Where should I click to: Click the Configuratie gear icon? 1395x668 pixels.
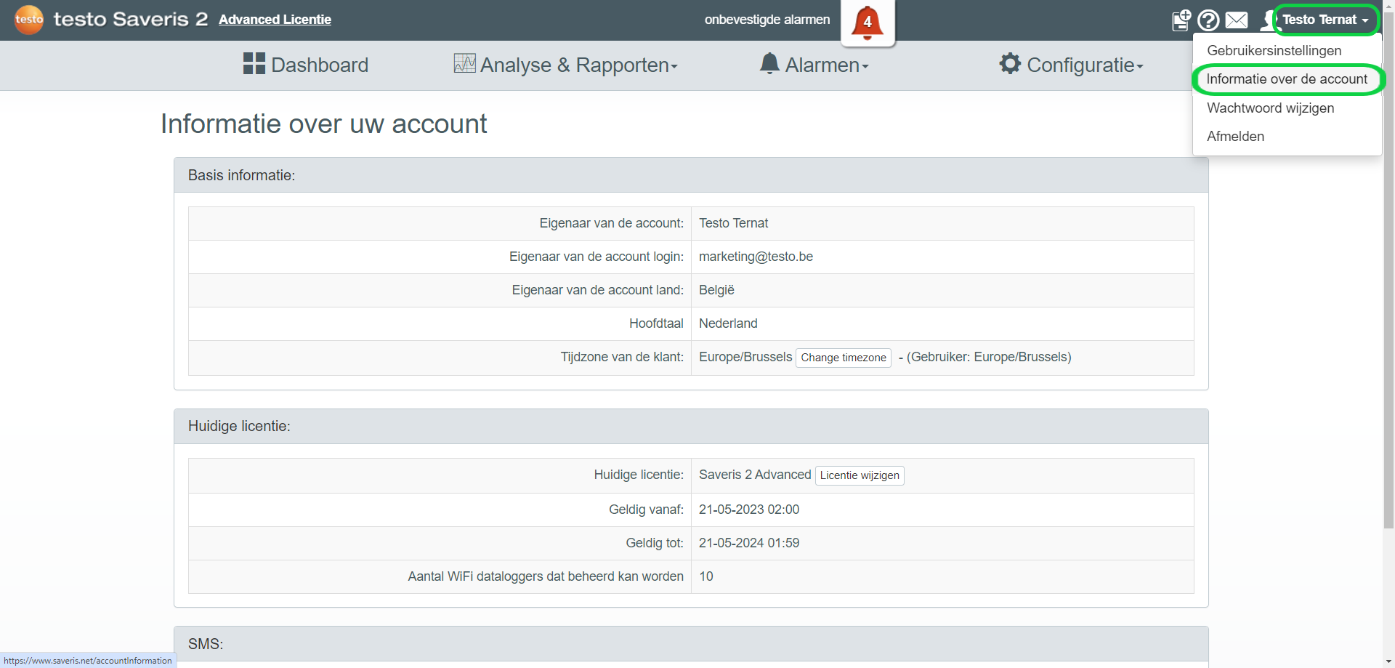coord(1010,63)
